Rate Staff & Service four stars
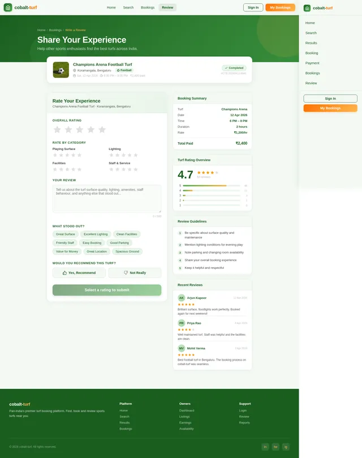 [x=130, y=169]
